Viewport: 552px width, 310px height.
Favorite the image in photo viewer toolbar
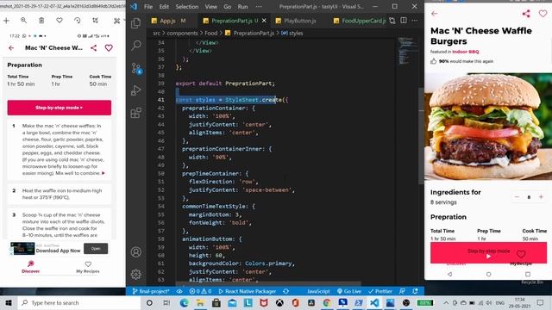point(60,21)
